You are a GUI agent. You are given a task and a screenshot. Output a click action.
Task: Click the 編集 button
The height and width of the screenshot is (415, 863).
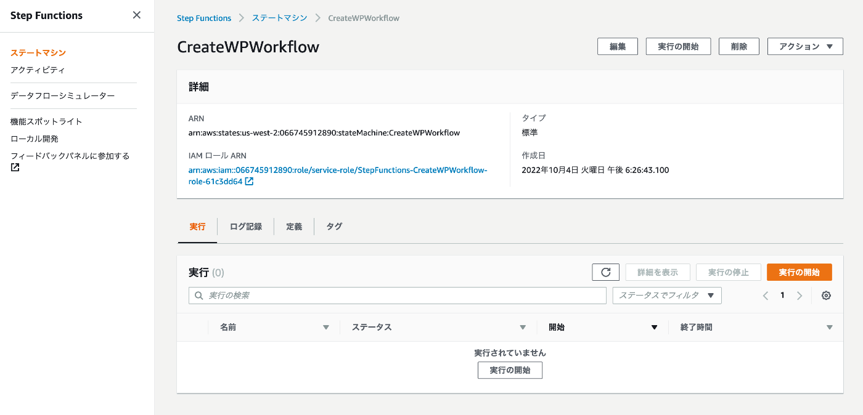pyautogui.click(x=617, y=46)
